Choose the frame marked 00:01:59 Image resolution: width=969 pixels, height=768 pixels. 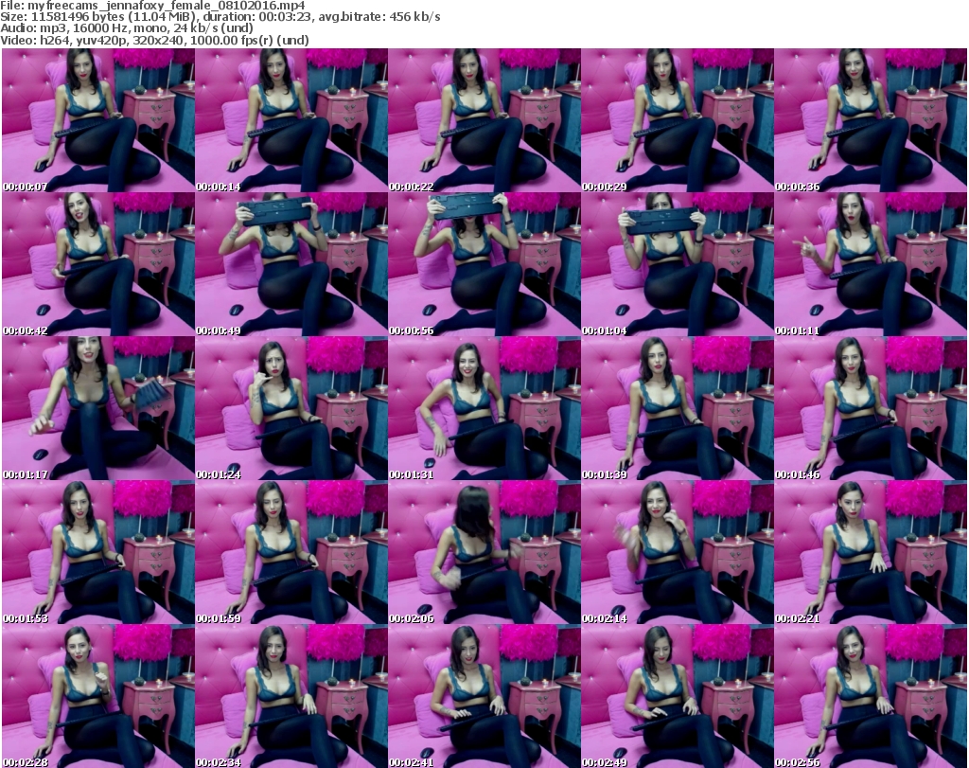291,552
